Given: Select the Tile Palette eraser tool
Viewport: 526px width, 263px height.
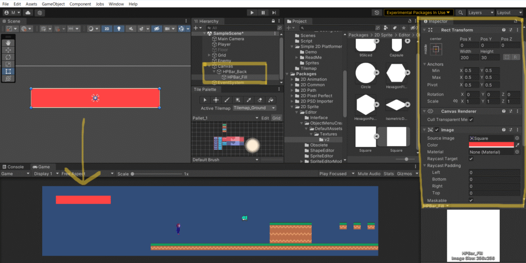Looking at the screenshot, I should point(260,99).
